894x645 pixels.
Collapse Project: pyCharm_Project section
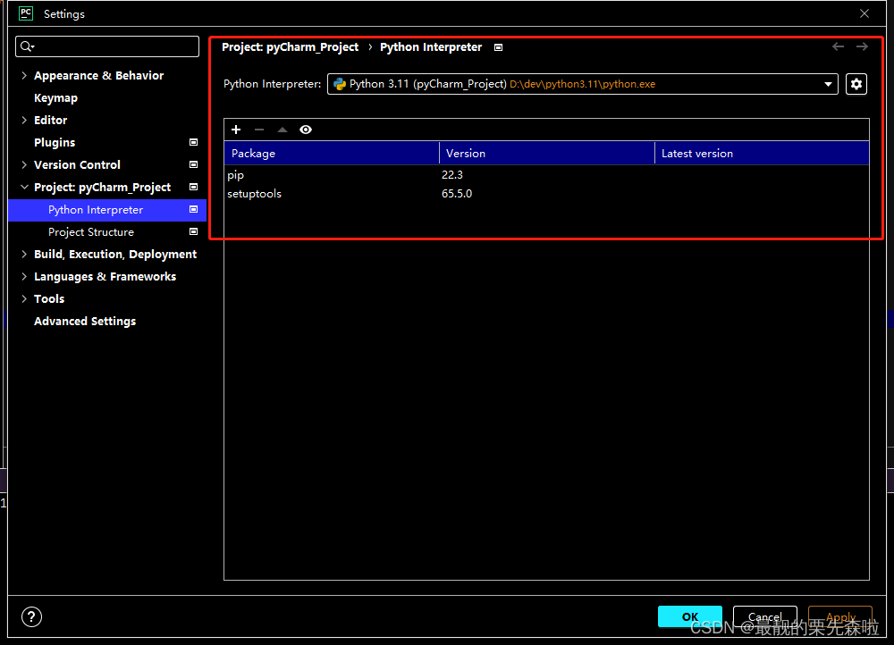tap(24, 187)
